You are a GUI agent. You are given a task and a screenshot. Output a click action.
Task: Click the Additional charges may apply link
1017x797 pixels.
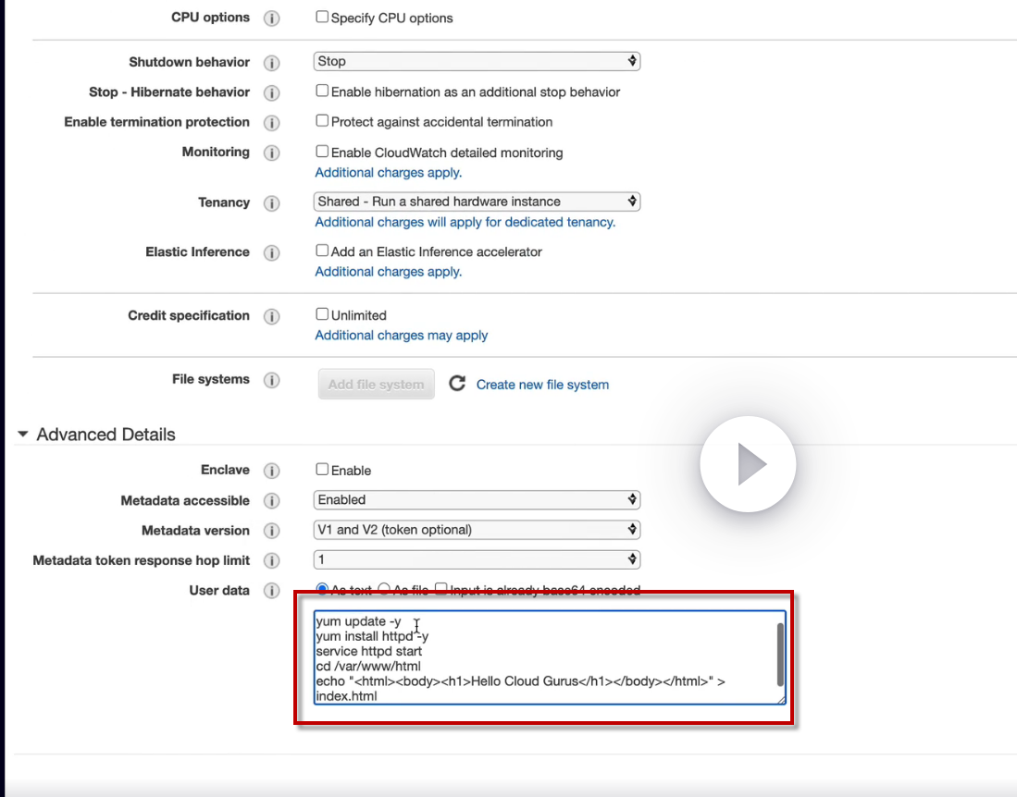click(401, 336)
